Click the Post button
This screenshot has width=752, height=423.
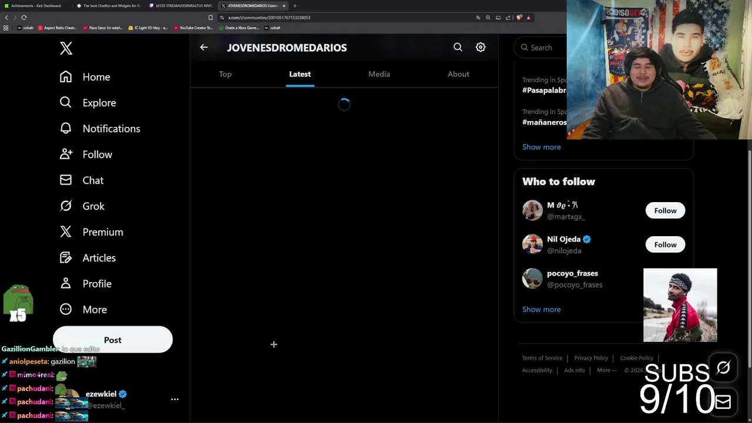(113, 340)
